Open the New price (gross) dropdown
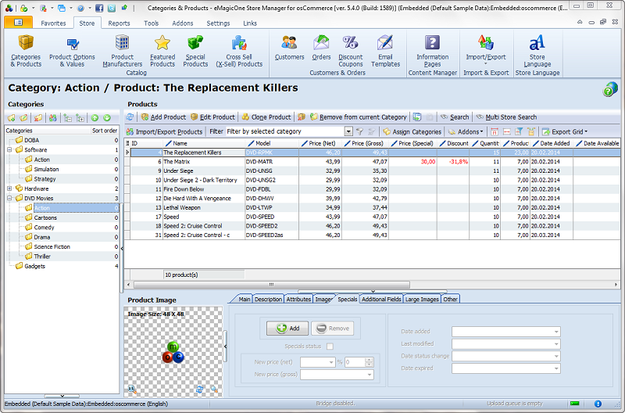 click(369, 375)
